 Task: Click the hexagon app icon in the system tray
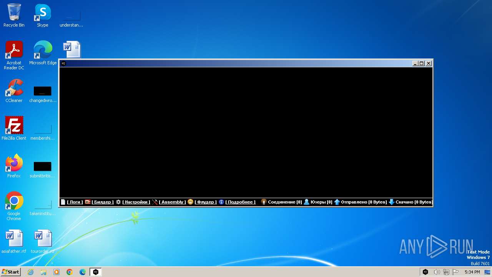pyautogui.click(x=426, y=272)
